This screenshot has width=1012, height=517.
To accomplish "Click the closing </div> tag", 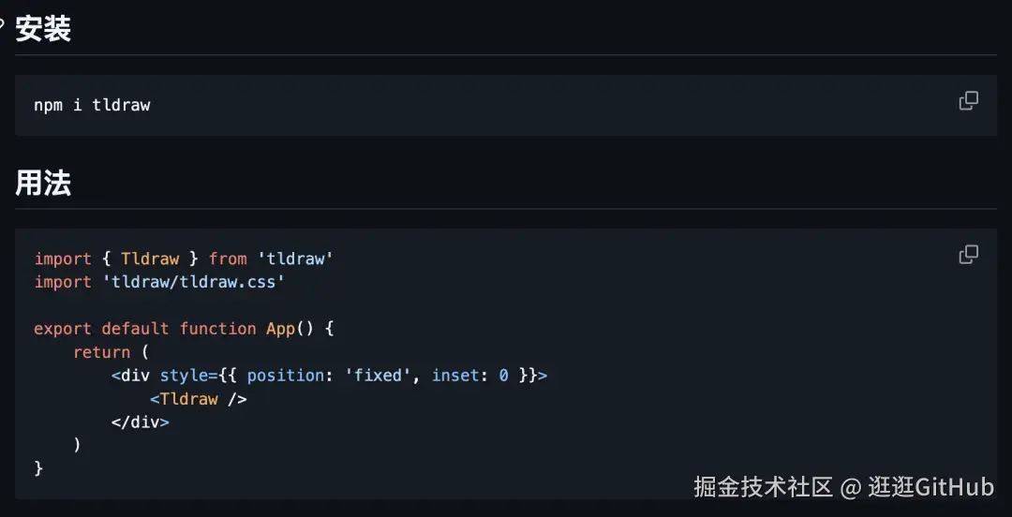I will [x=140, y=422].
